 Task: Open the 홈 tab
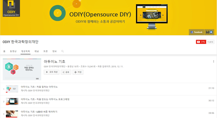pos(4,51)
